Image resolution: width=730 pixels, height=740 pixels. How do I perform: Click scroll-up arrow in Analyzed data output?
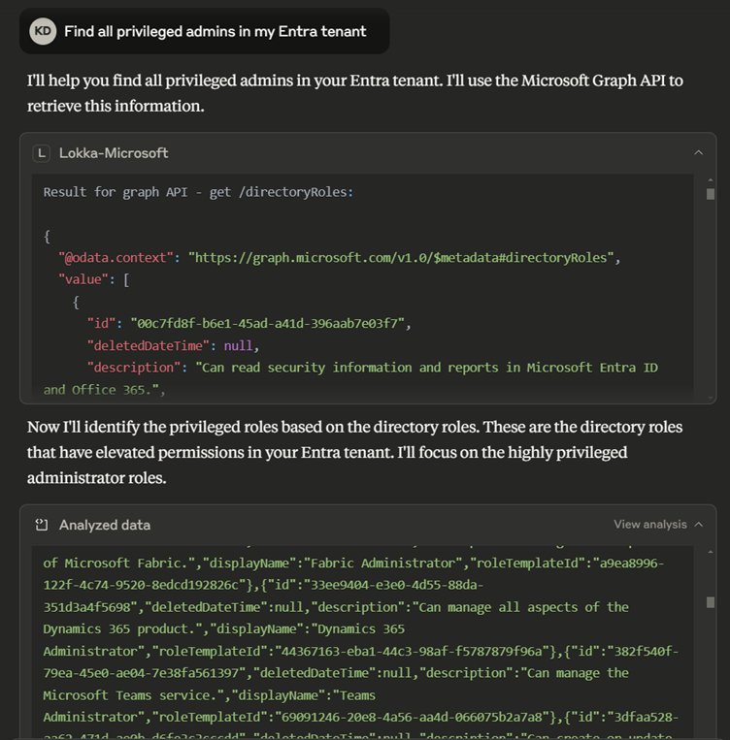pos(711,552)
